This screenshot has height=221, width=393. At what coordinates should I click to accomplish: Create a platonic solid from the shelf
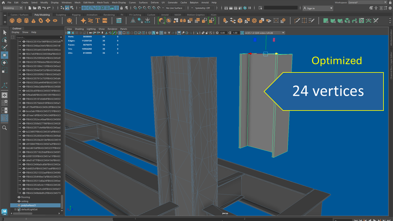(x=69, y=21)
